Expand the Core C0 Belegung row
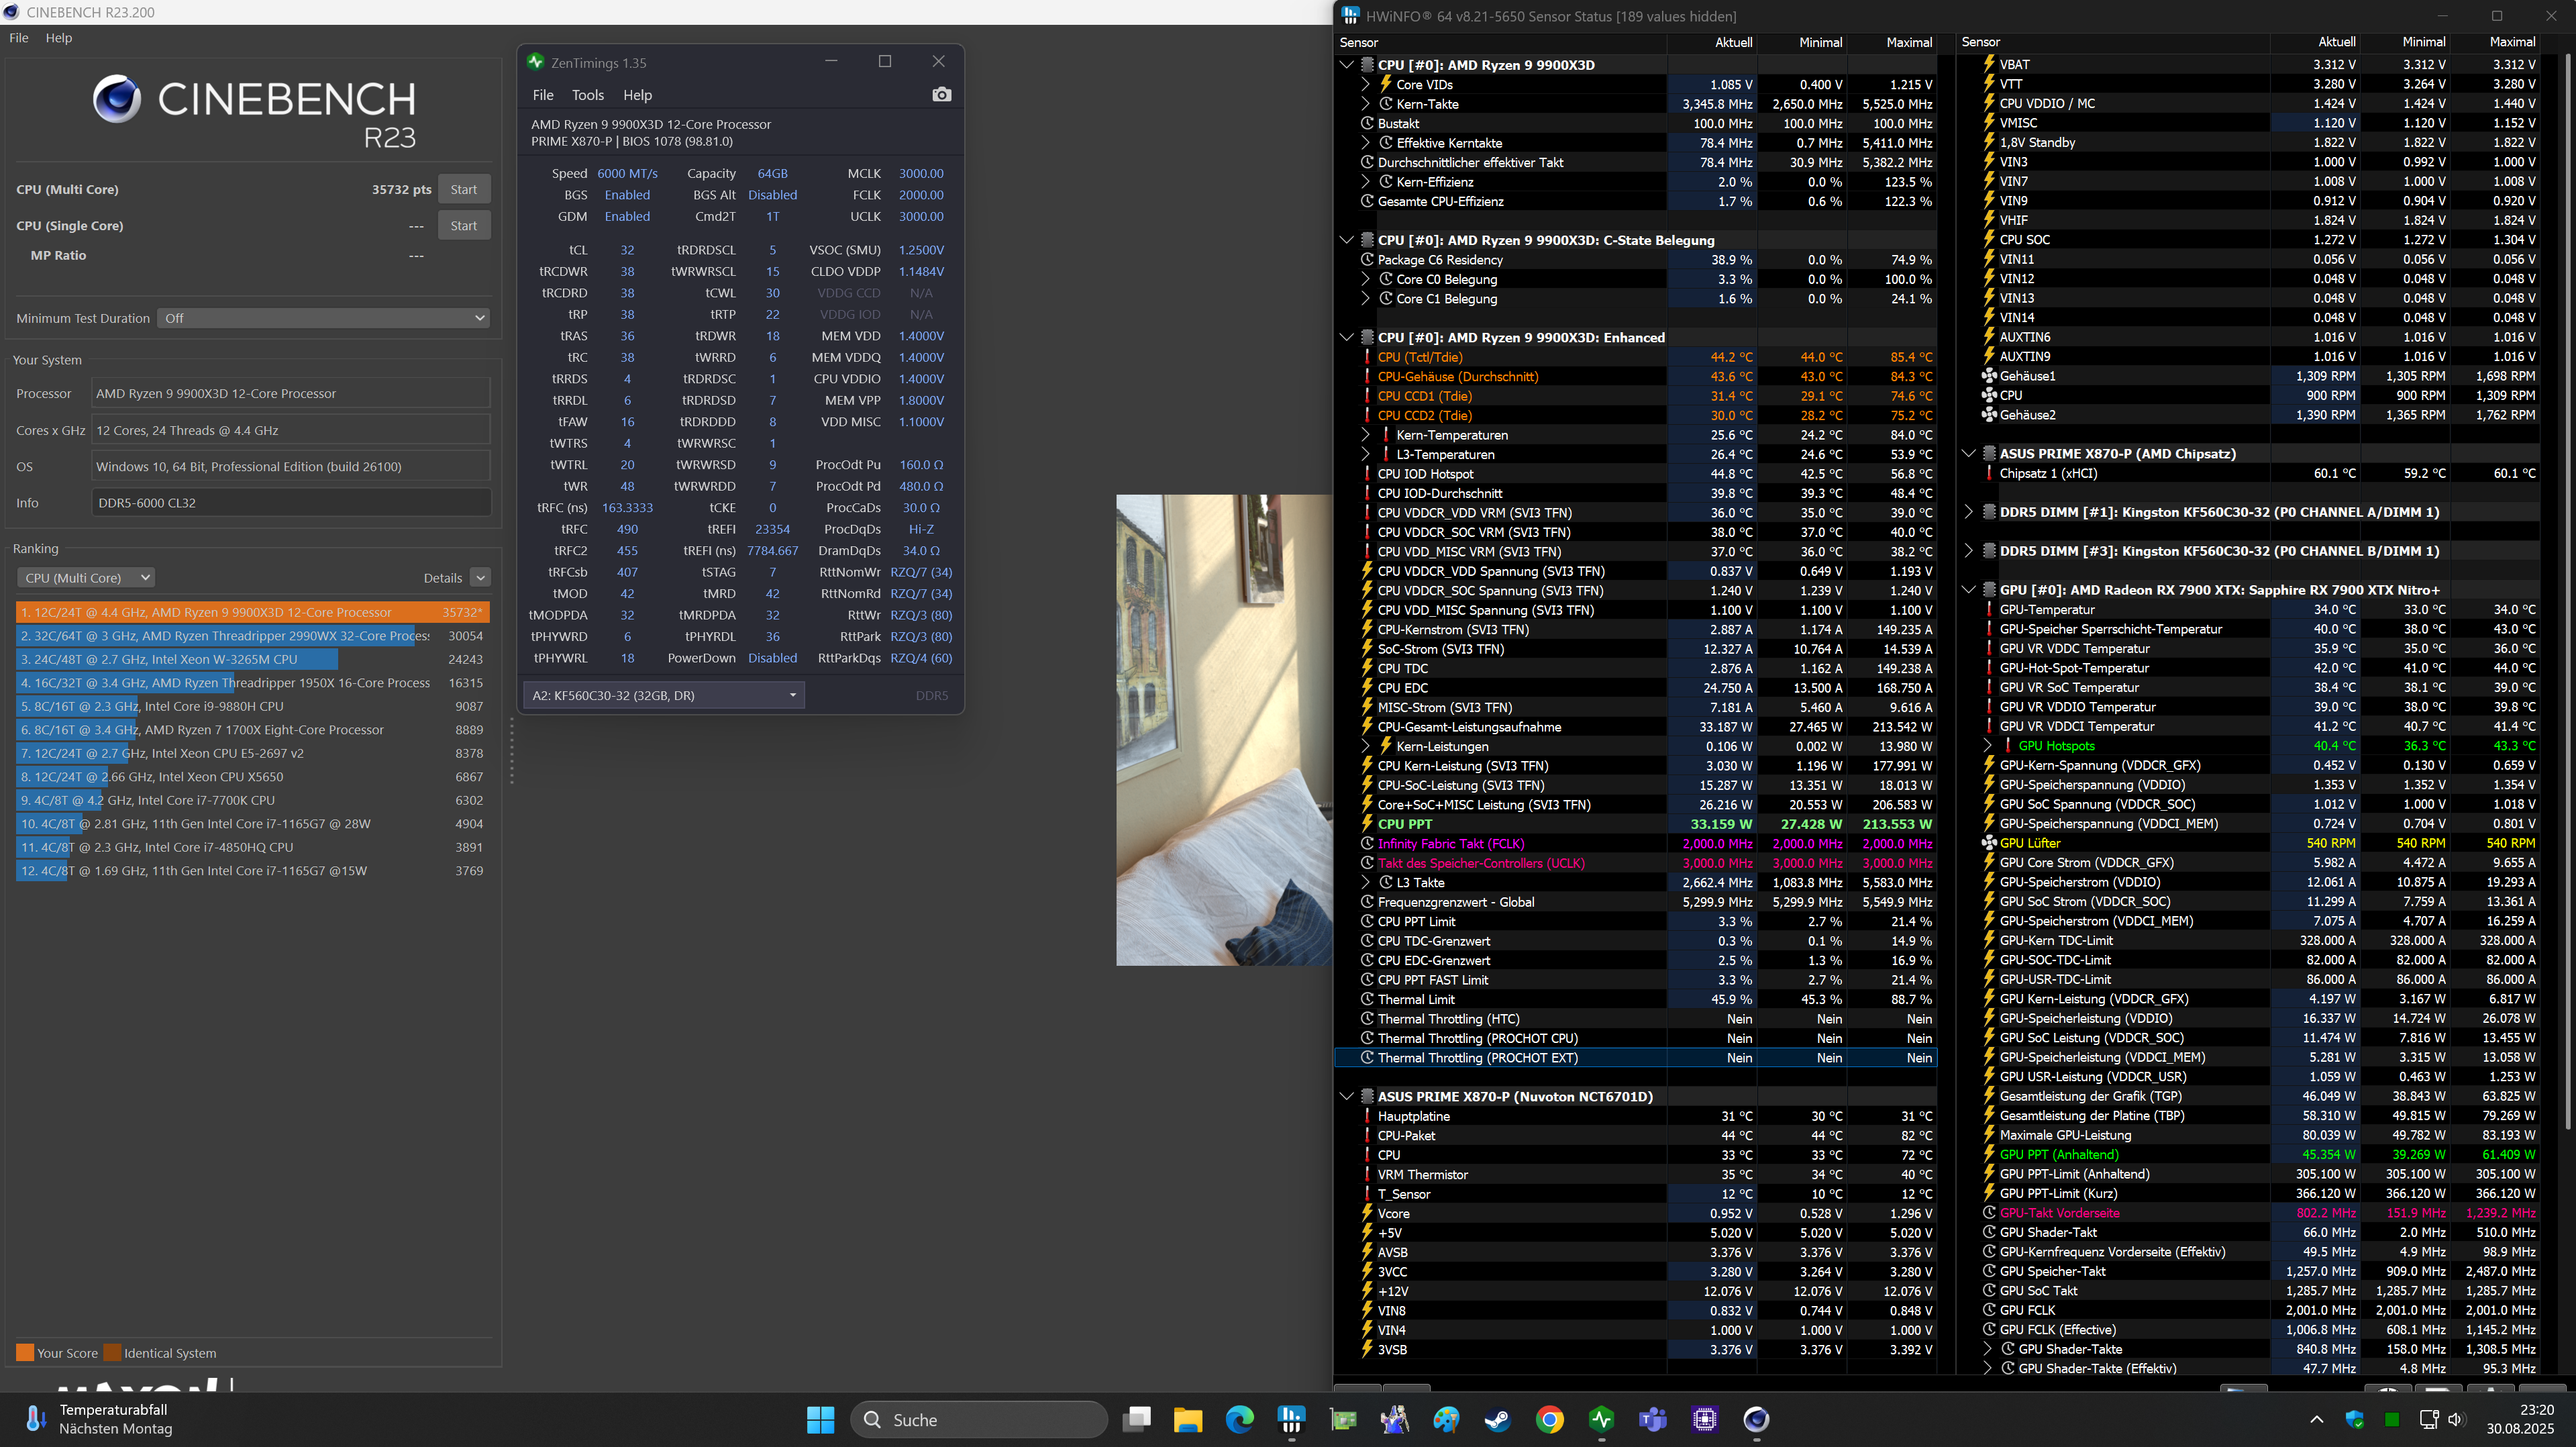 click(x=1365, y=279)
